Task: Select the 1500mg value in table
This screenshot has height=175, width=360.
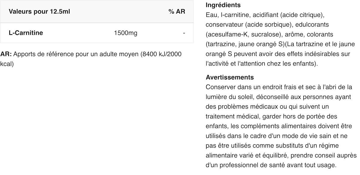Action: pyautogui.click(x=126, y=33)
